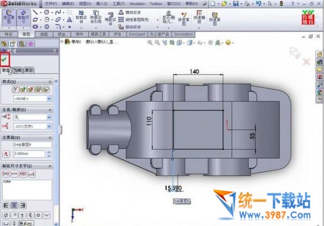Toggle center-justify for dimension text
324x226 pixels.
click(x=14, y=205)
